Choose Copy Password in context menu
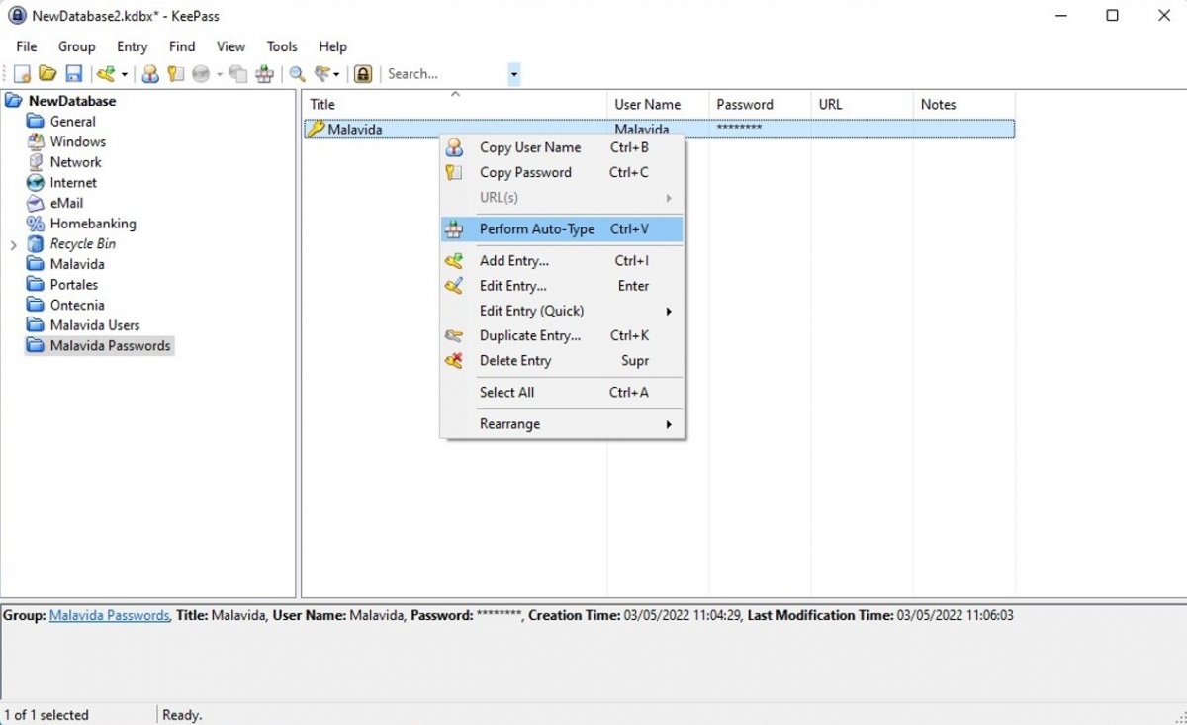 562,172
